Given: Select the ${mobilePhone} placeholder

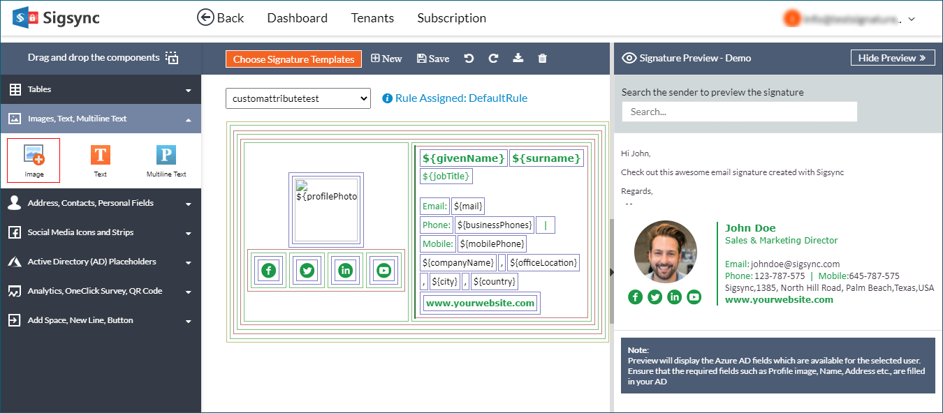Looking at the screenshot, I should 492,243.
